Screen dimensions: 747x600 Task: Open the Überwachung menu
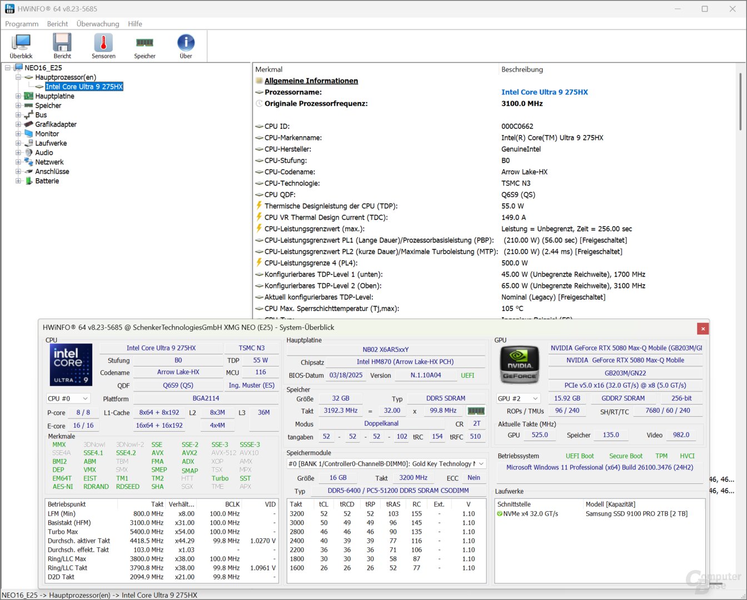point(98,24)
